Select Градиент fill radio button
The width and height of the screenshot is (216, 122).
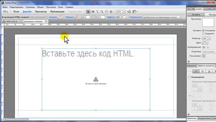203,34
